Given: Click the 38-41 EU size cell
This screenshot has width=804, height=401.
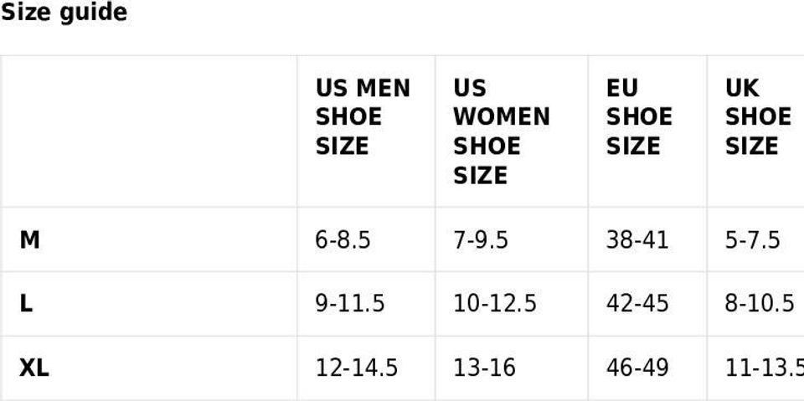Looking at the screenshot, I should [637, 240].
